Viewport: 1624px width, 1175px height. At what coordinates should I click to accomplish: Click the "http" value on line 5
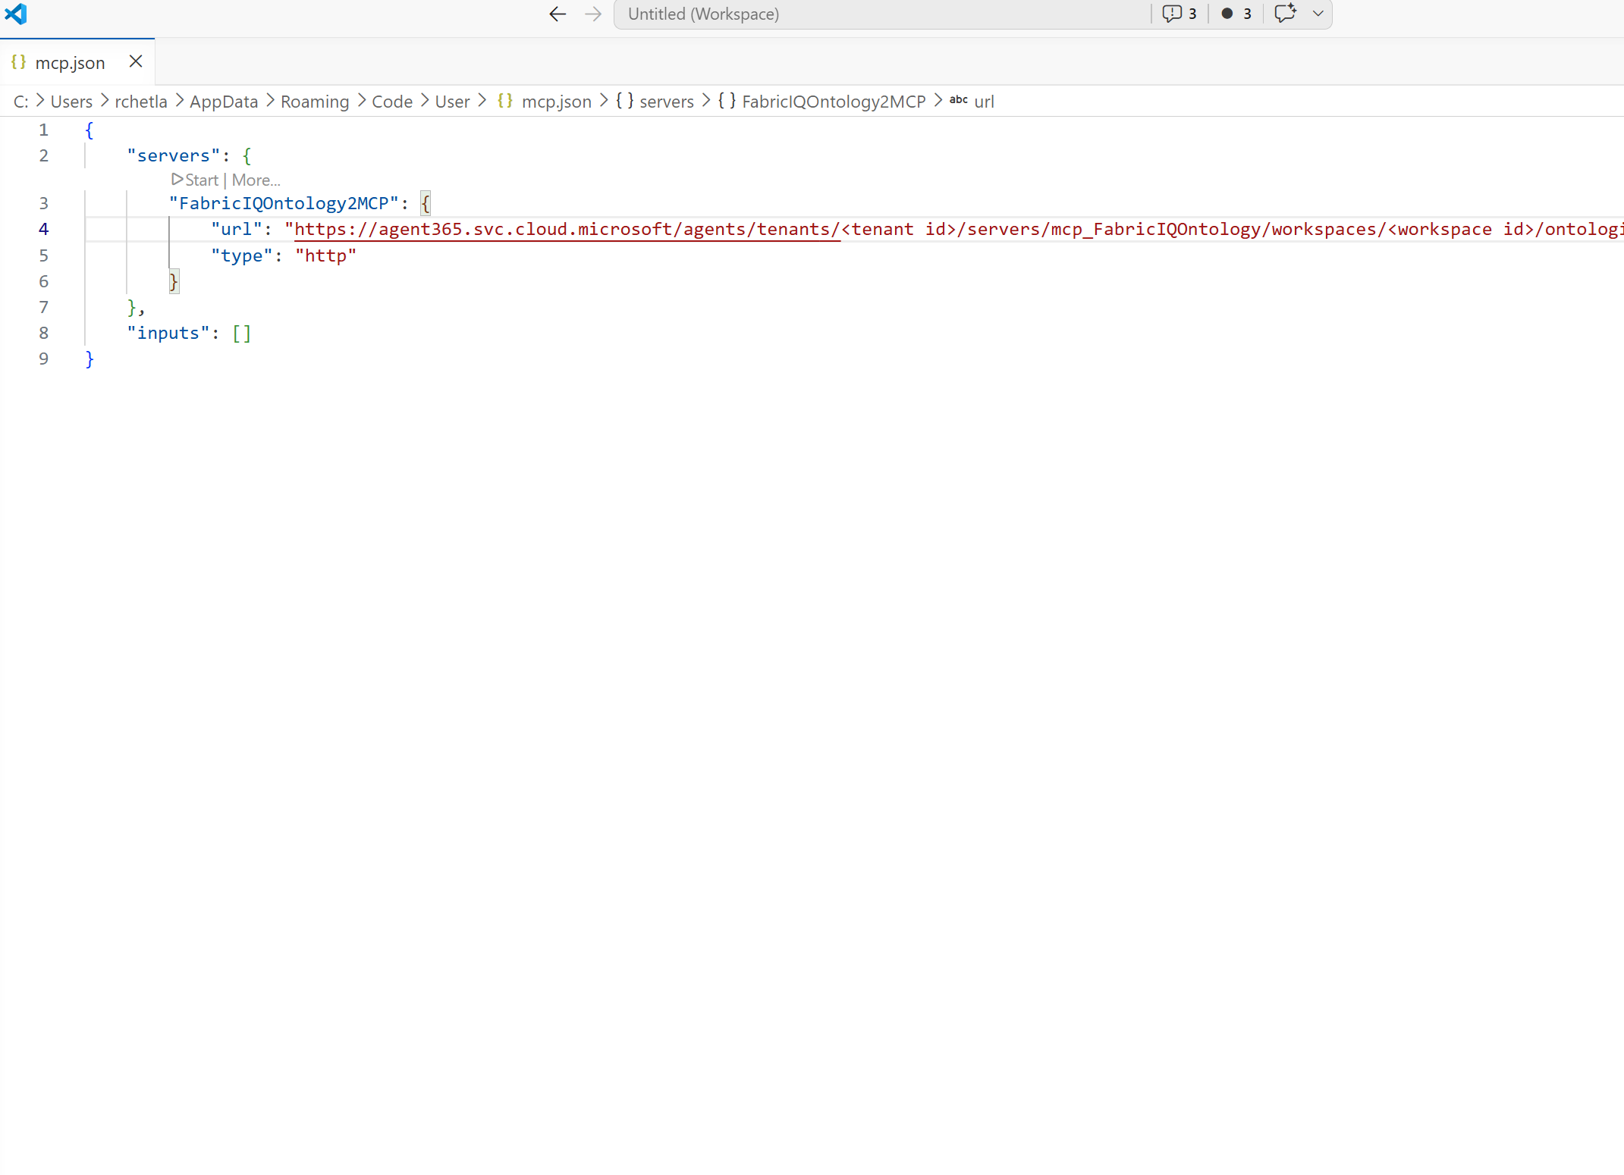[325, 255]
